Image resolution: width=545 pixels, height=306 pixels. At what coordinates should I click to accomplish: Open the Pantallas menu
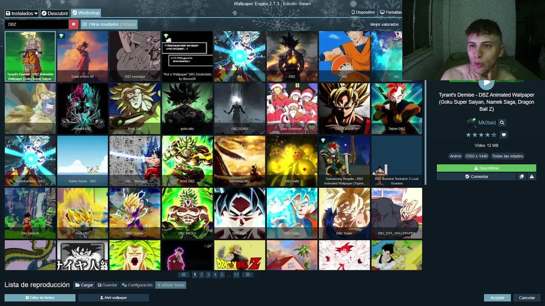tap(391, 12)
